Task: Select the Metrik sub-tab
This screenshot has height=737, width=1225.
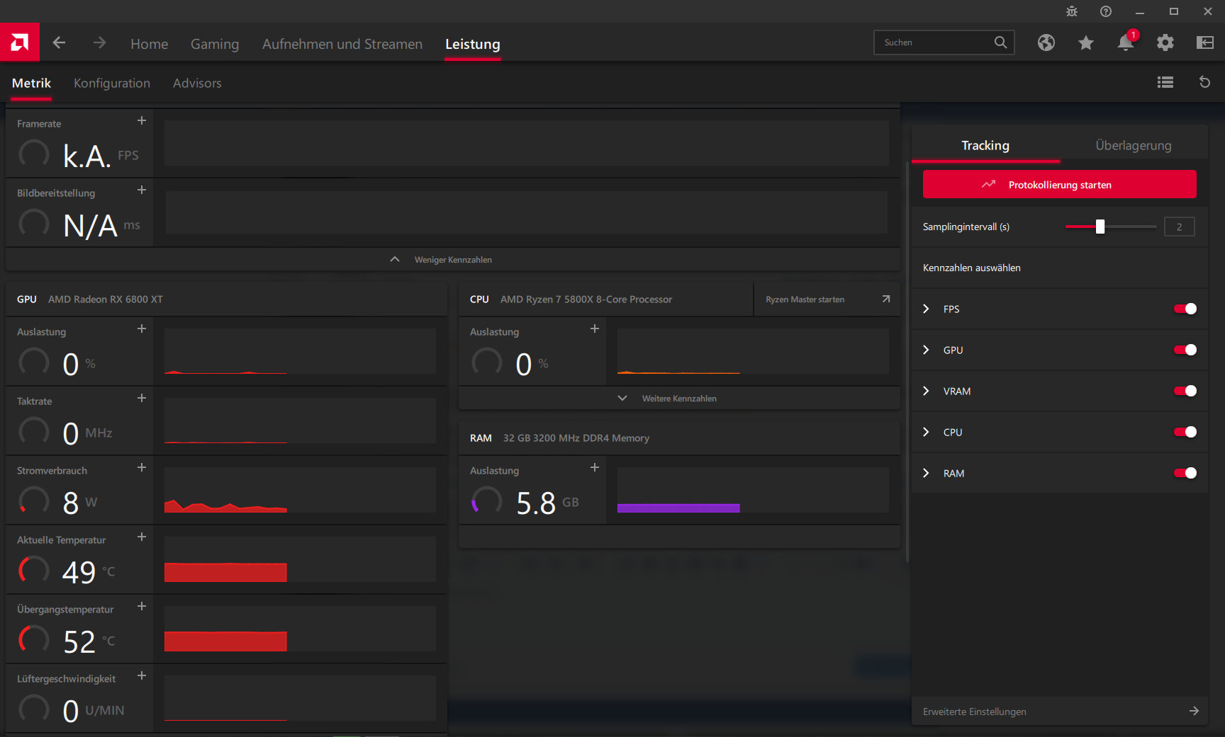Action: point(31,83)
